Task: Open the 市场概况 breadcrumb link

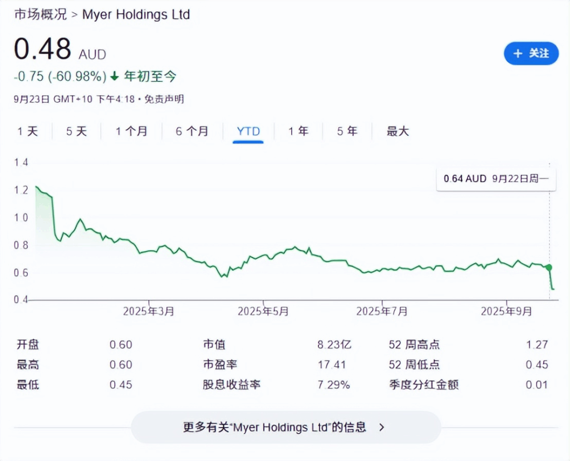Action: [x=40, y=14]
